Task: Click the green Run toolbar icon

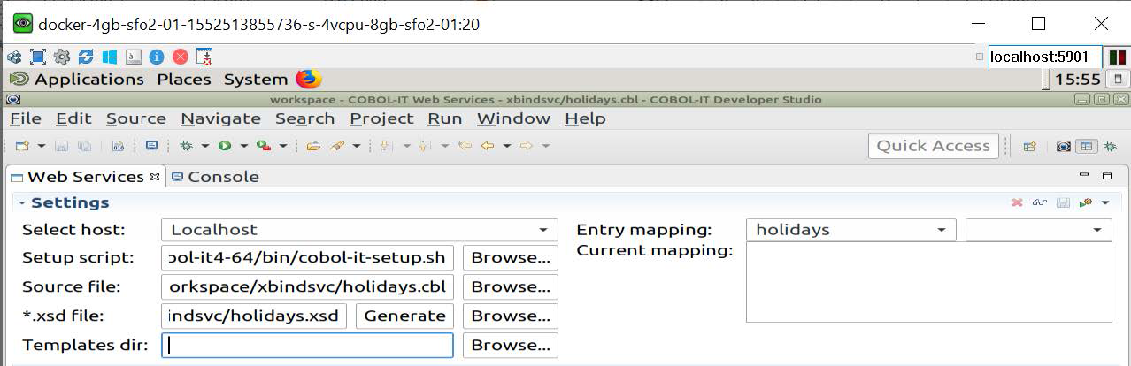Action: [225, 146]
